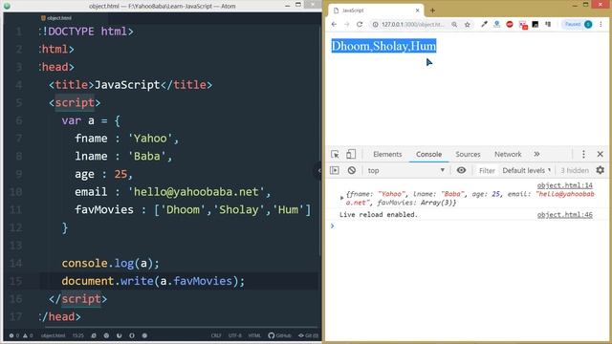The image size is (612, 344).
Task: Reload the browser page
Action: coord(360,24)
